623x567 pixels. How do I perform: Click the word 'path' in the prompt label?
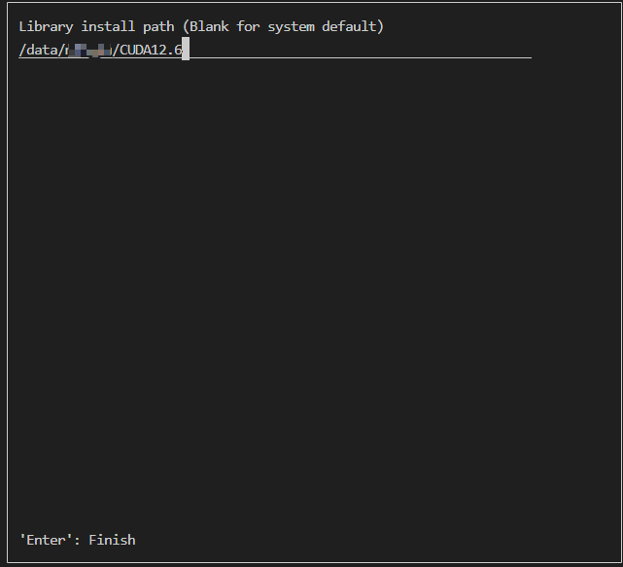click(158, 27)
